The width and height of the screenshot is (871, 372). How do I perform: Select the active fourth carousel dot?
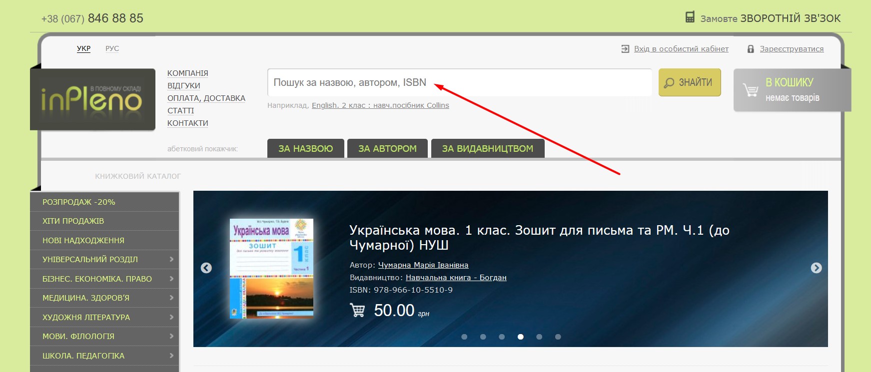click(521, 337)
